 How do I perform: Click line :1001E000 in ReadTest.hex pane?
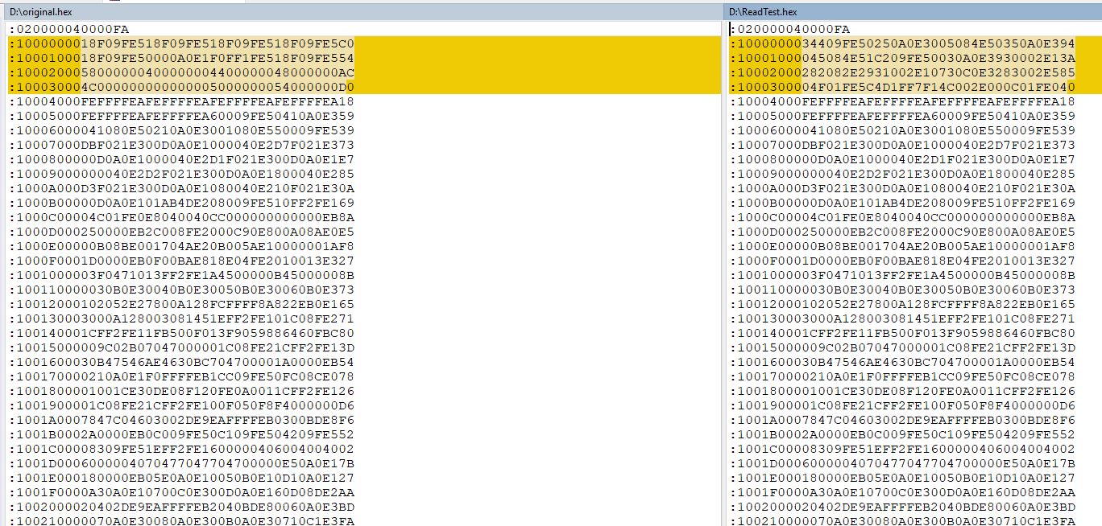903,478
